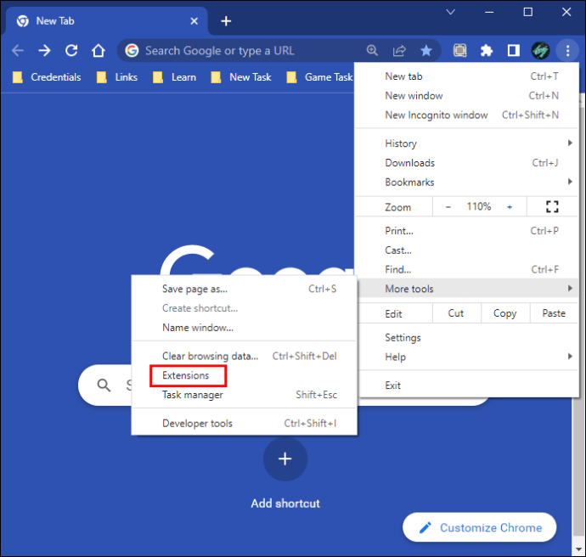
Task: Open the profile avatar icon
Action: (x=540, y=51)
